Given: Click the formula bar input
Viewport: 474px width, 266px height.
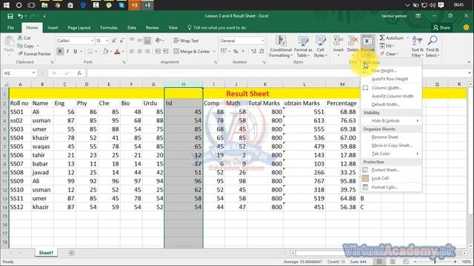Looking at the screenshot, I should click(276, 73).
